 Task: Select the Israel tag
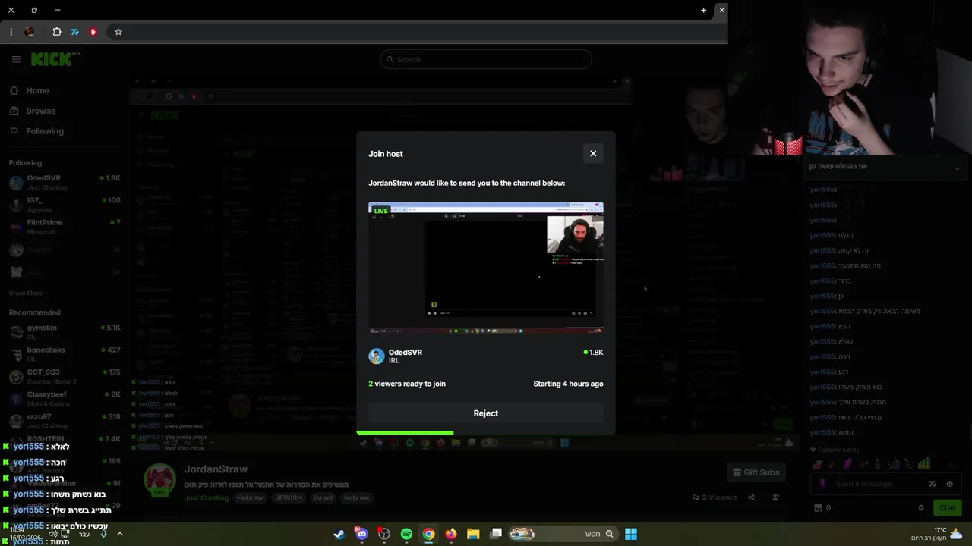[323, 498]
